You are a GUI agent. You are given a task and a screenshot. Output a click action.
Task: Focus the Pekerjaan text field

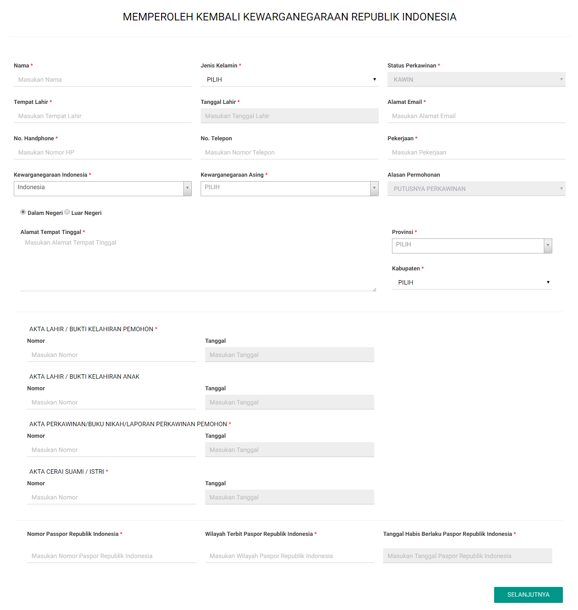point(476,152)
